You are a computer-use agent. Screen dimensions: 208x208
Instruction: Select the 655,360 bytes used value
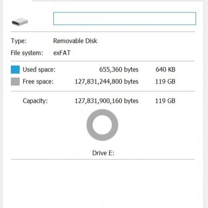[x=119, y=69]
